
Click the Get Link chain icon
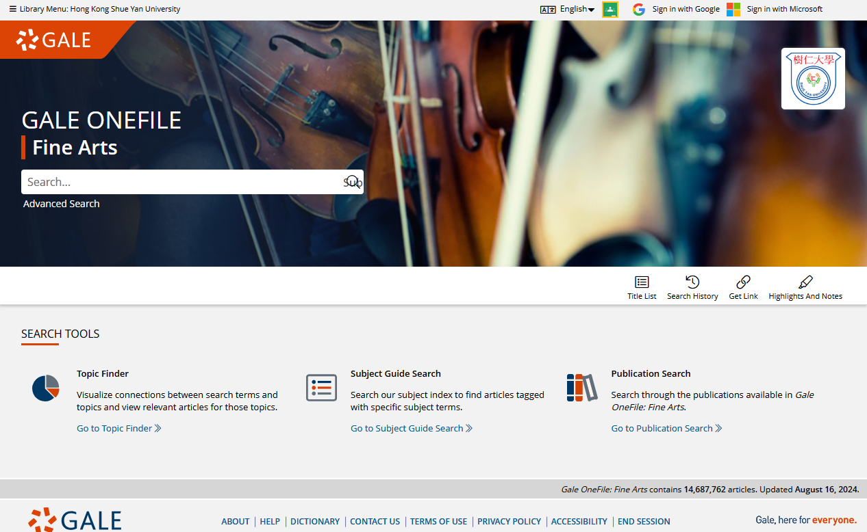click(743, 282)
